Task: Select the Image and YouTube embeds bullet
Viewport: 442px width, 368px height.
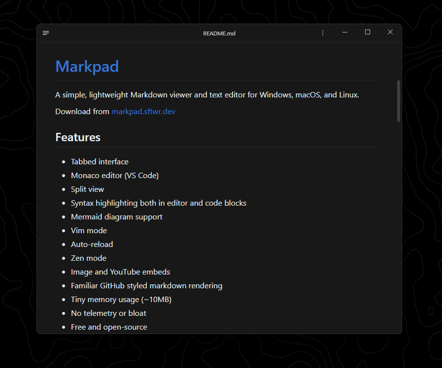Action: 120,272
